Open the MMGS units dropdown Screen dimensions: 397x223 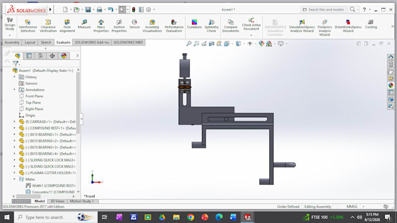tap(363, 207)
